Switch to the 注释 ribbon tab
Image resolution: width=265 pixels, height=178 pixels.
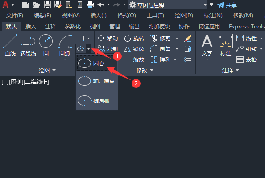[x=50, y=26]
